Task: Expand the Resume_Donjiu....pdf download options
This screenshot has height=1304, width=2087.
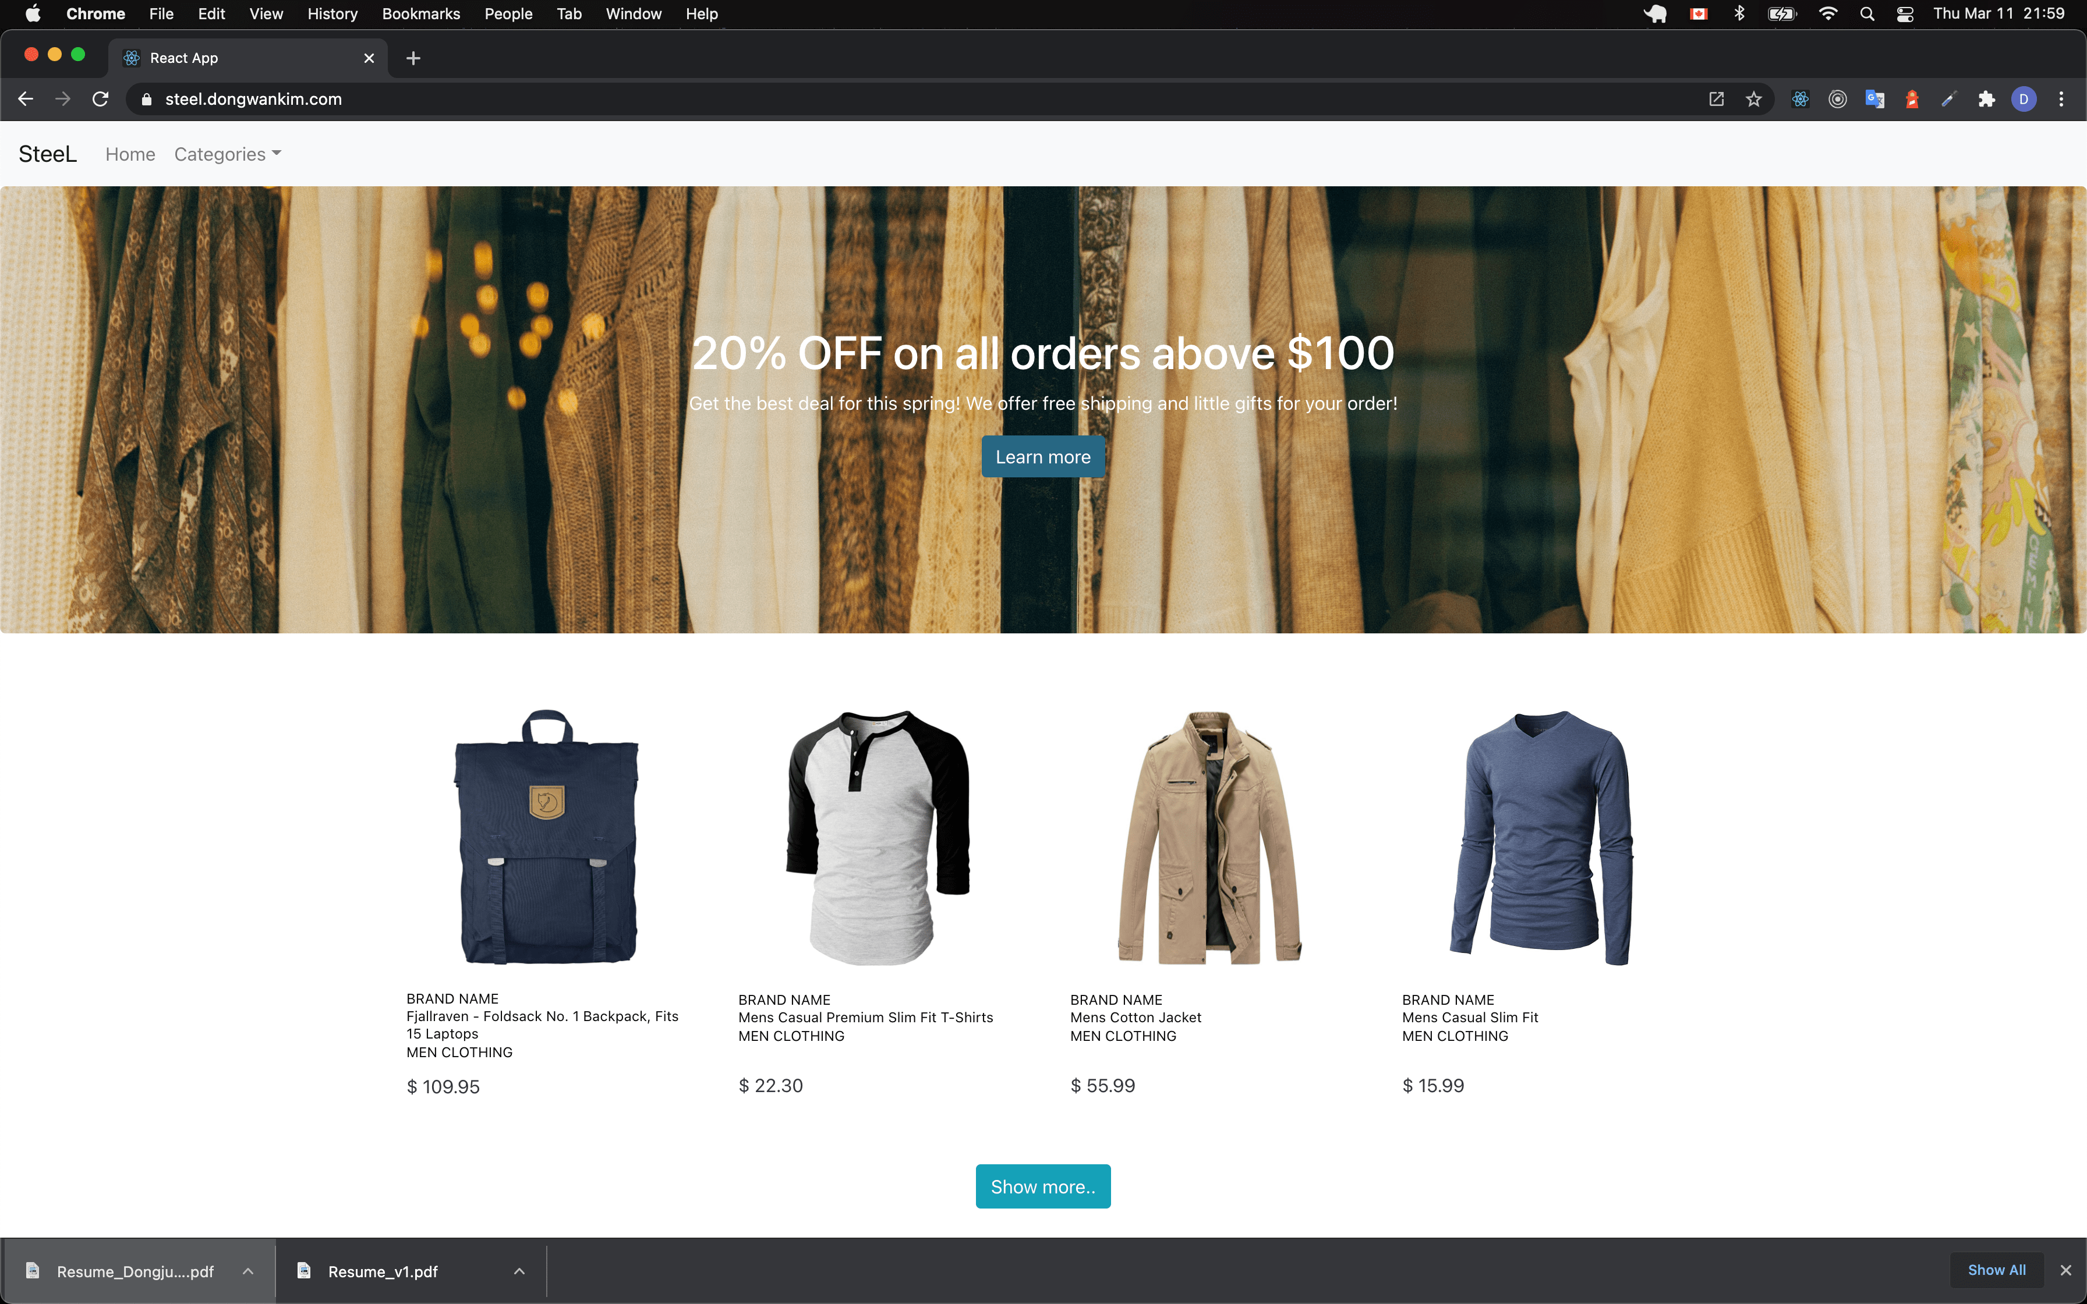Action: (x=246, y=1271)
